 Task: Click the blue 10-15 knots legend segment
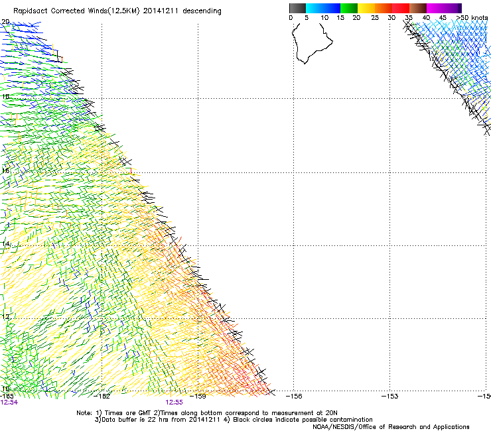point(332,8)
